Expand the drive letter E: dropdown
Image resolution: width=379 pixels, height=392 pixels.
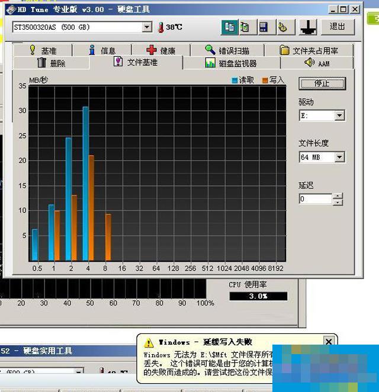pyautogui.click(x=339, y=115)
